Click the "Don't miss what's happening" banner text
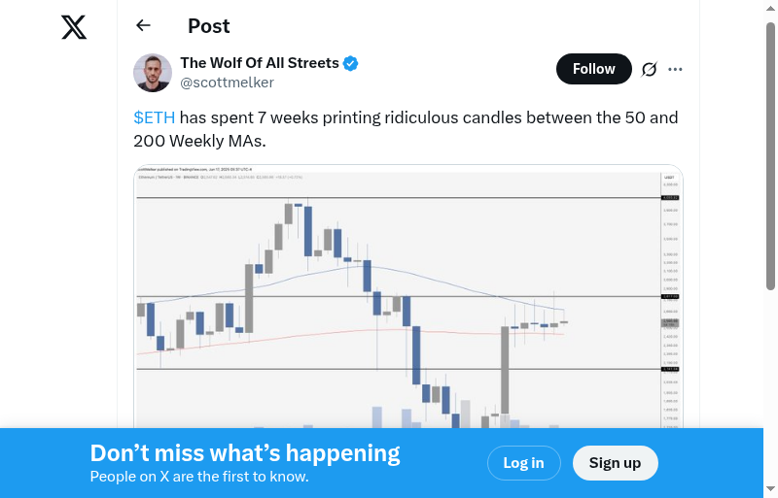Viewport: 778px width, 498px height. click(245, 453)
